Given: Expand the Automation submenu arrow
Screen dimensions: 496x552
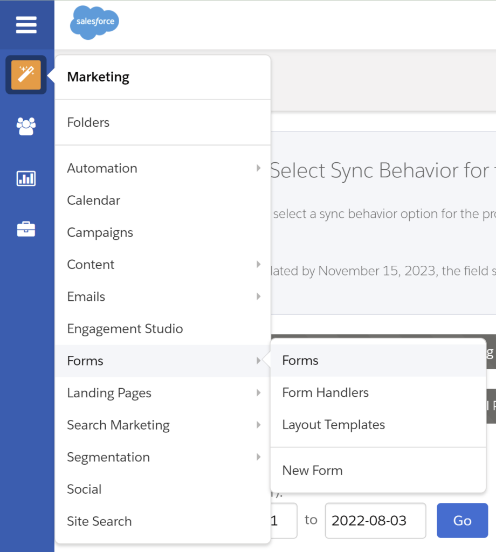Looking at the screenshot, I should 258,168.
